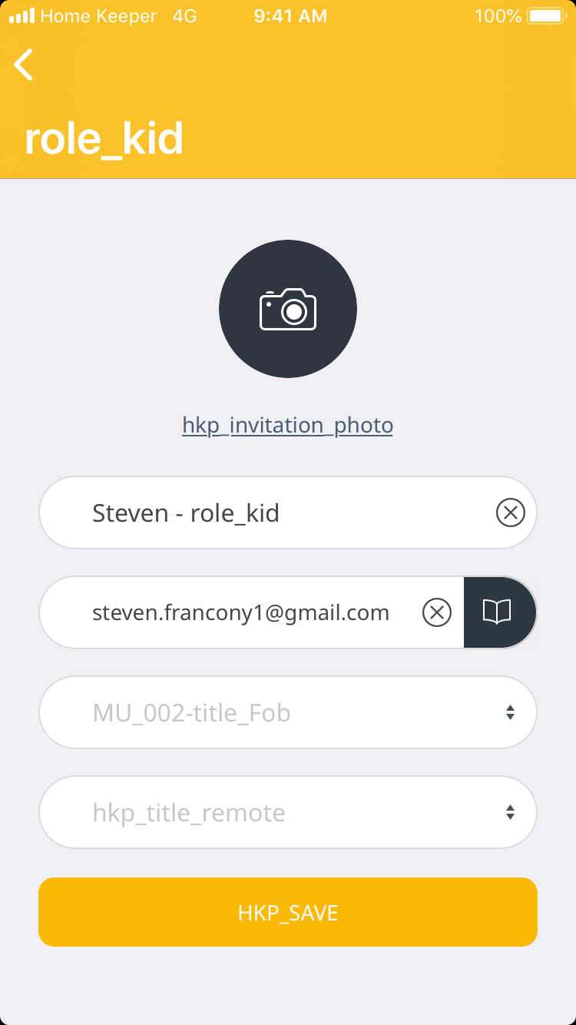The width and height of the screenshot is (576, 1025).
Task: Click the arrows on MU_002-title_Fob selector
Action: [x=510, y=712]
